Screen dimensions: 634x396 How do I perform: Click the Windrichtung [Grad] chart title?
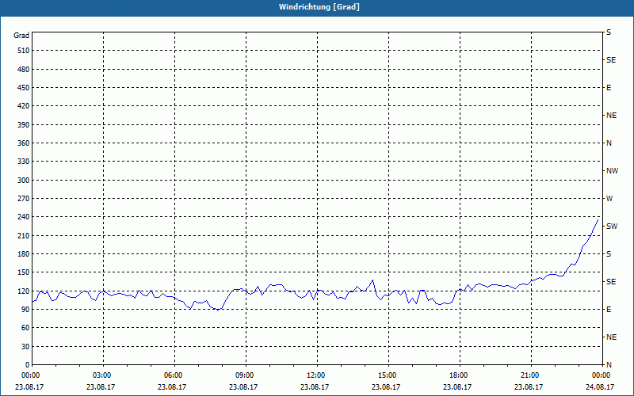click(319, 7)
